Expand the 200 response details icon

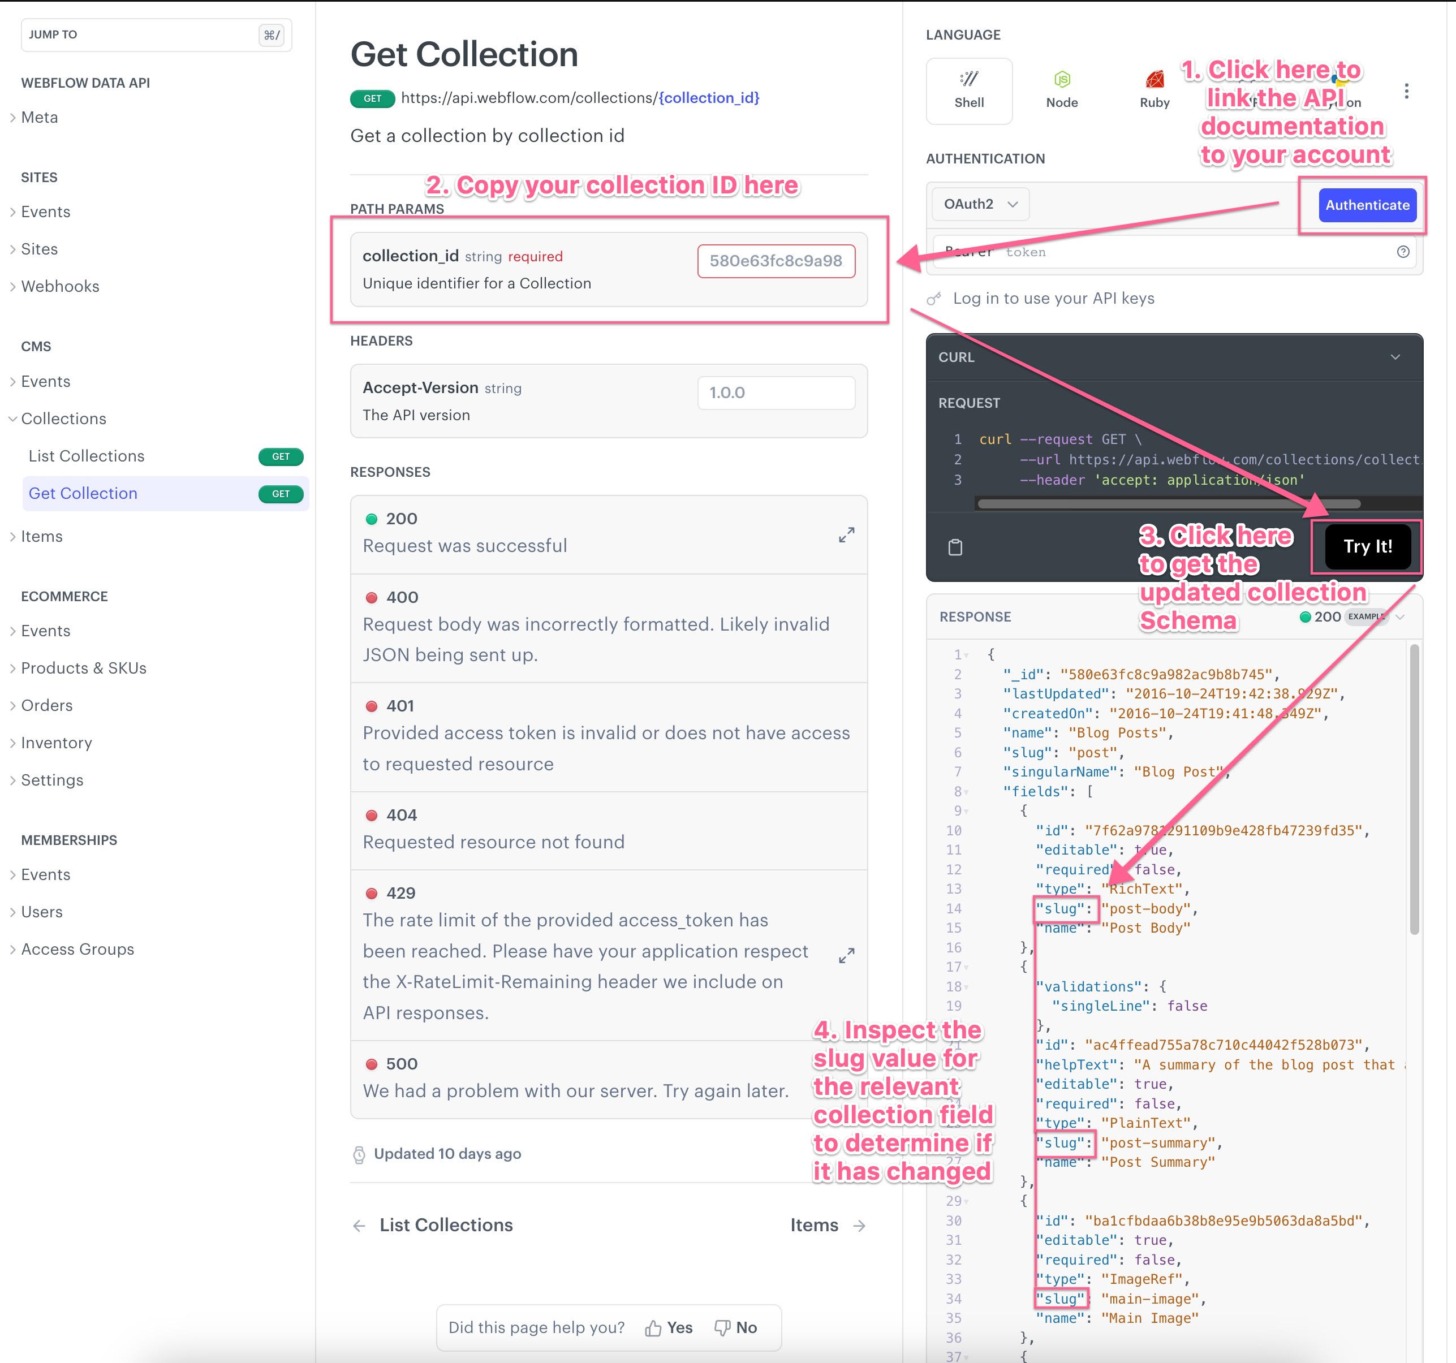click(846, 534)
